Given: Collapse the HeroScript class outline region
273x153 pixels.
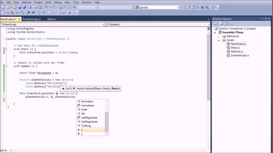Looking at the screenshot, I should (x=6, y=39).
